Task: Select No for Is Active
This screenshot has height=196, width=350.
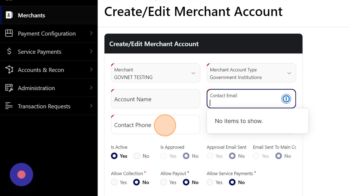Action: 137,156
